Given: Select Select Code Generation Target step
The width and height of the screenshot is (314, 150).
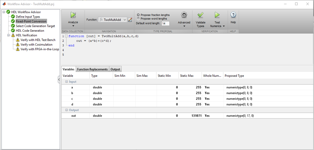Looking at the screenshot, I should tap(35, 26).
